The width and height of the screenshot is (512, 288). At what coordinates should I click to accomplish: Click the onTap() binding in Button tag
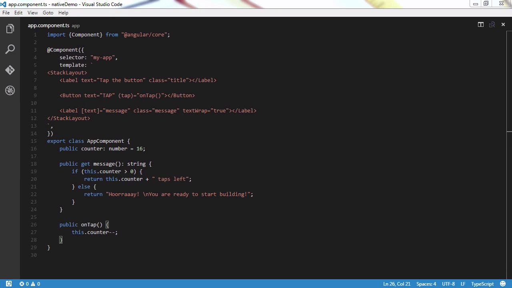[150, 95]
